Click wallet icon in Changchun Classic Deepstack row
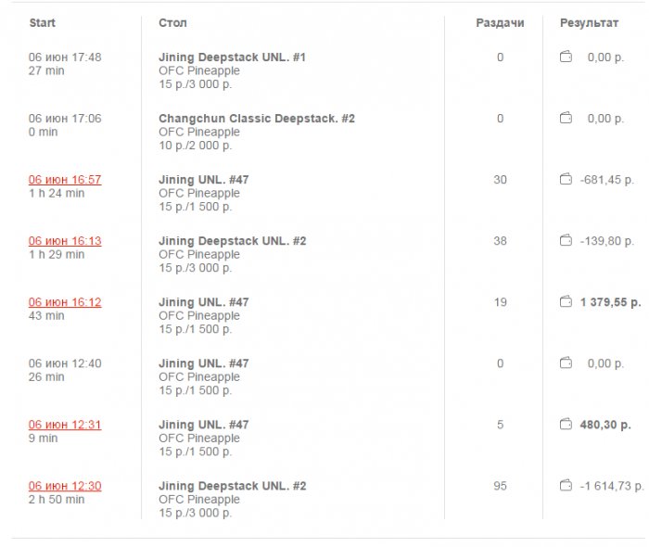The image size is (649, 547). pos(566,119)
